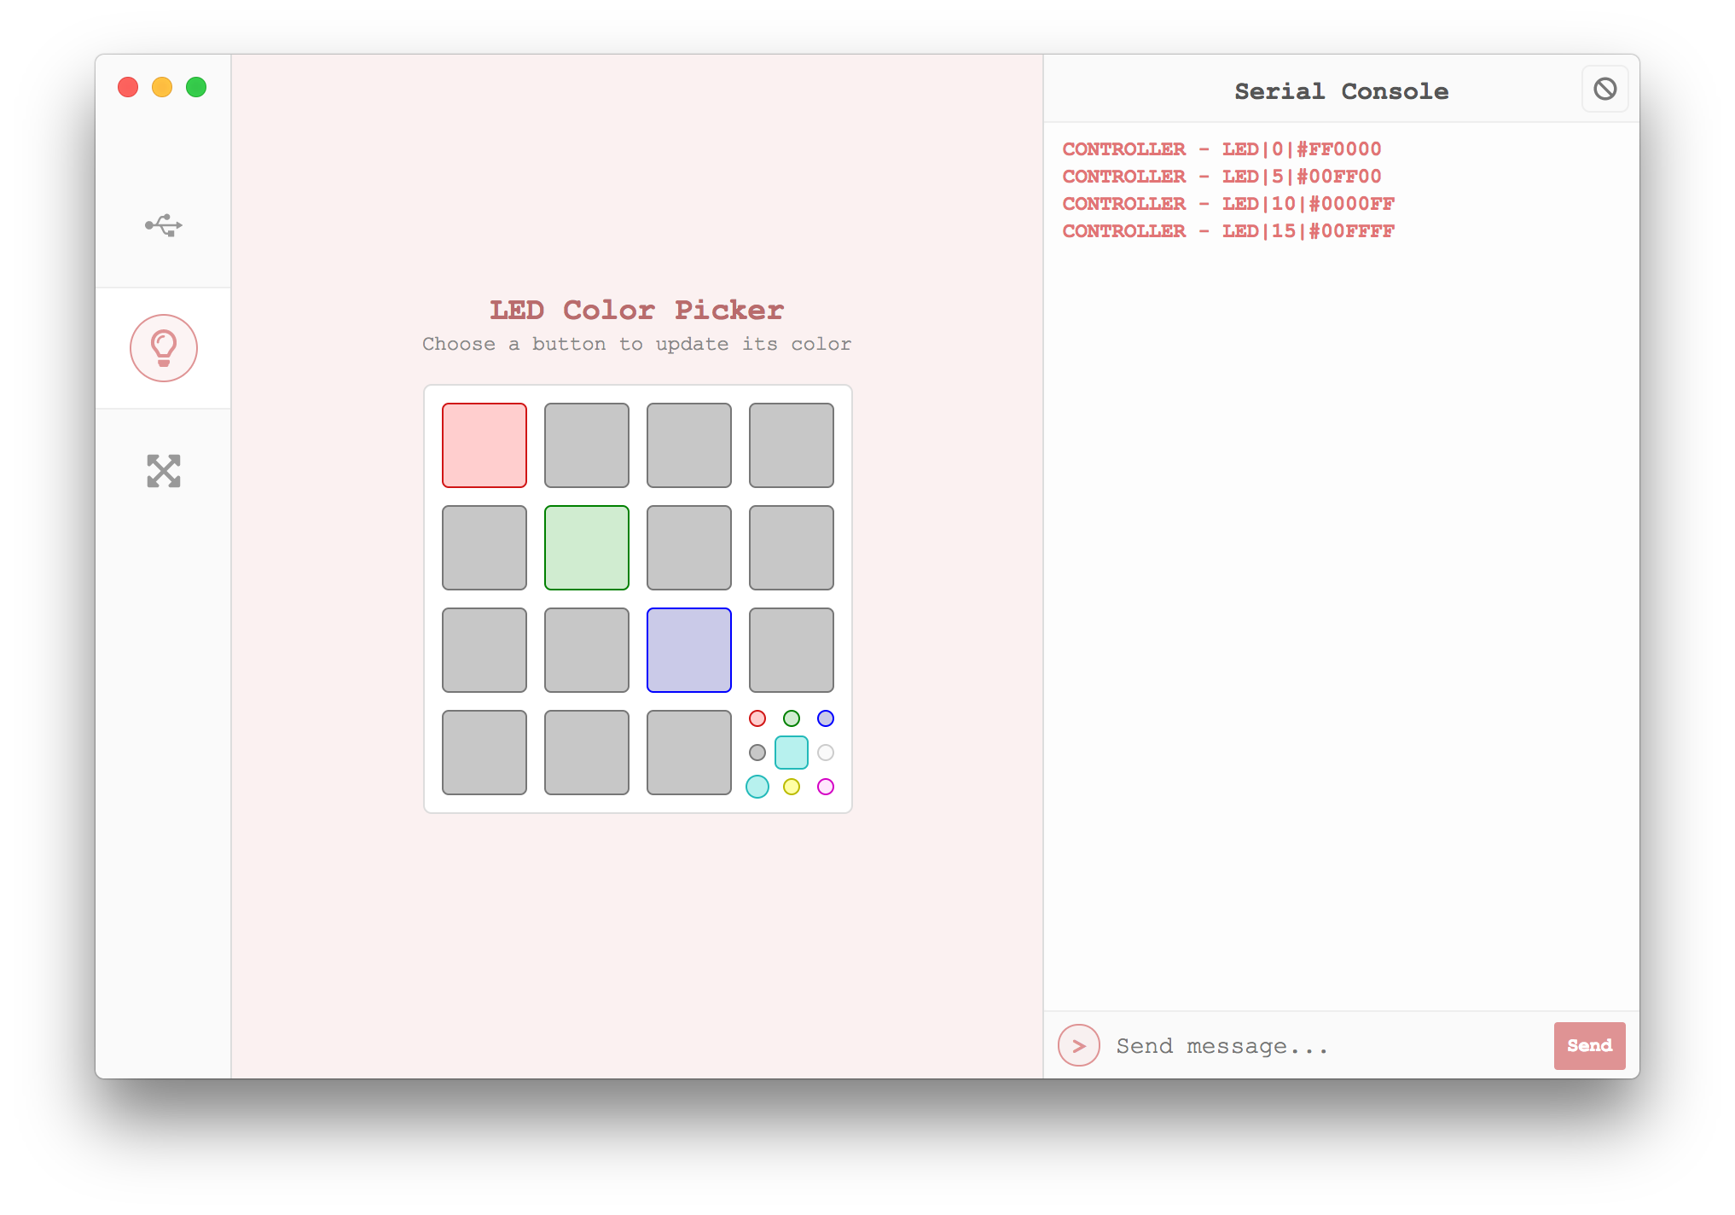Image resolution: width=1735 pixels, height=1215 pixels.
Task: Click the green LED button at position 5
Action: tap(587, 548)
